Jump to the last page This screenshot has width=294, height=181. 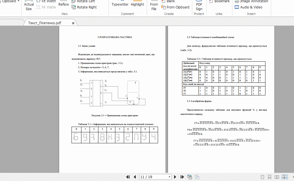point(182,177)
